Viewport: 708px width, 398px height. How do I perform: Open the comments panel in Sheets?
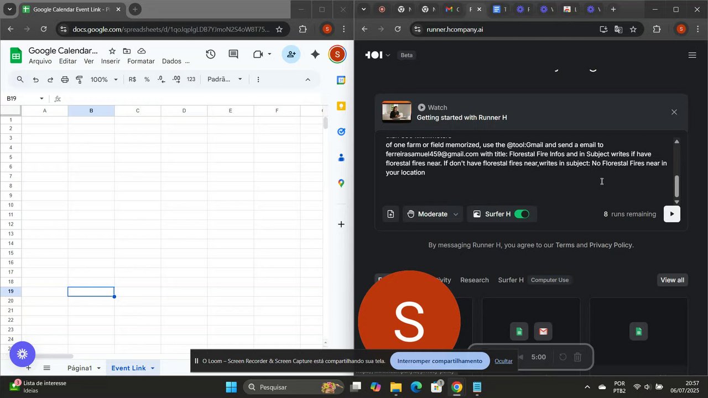(x=233, y=54)
